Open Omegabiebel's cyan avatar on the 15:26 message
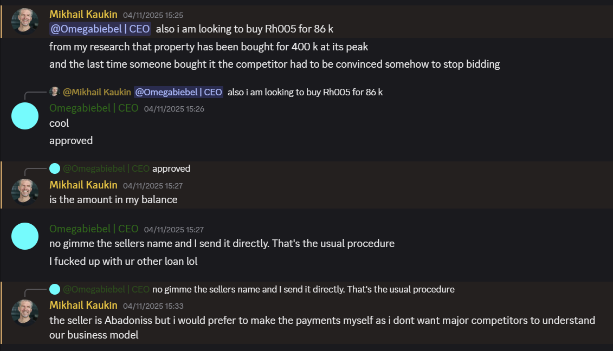Screen dimensions: 613x351 pos(25,115)
